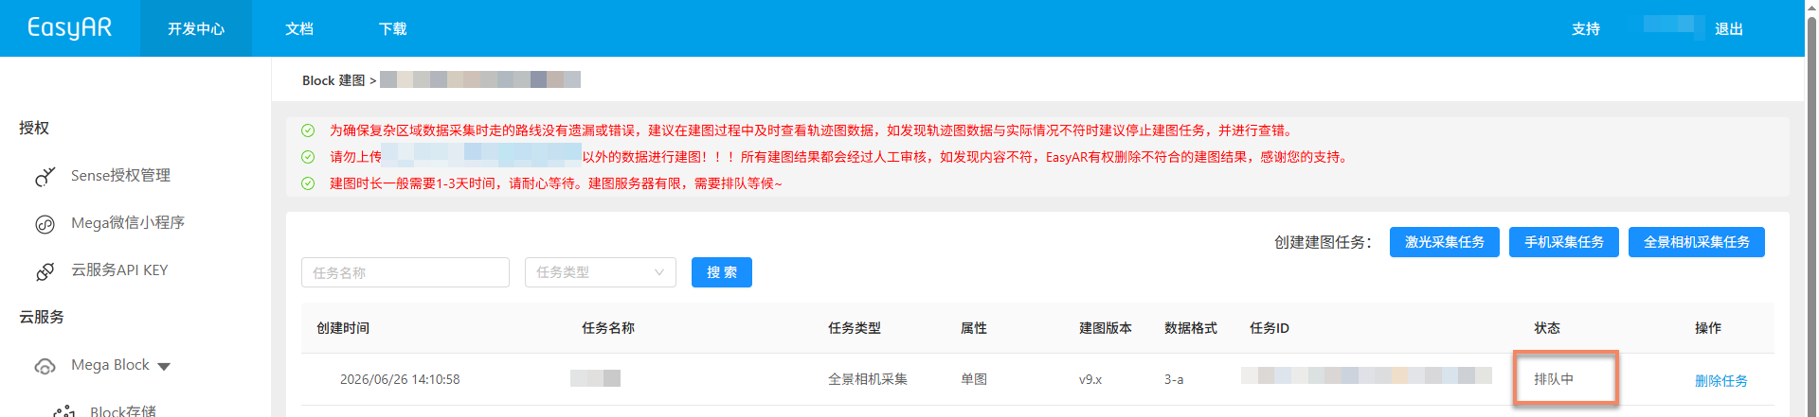
Task: Click the 搜索 button
Action: [x=722, y=272]
